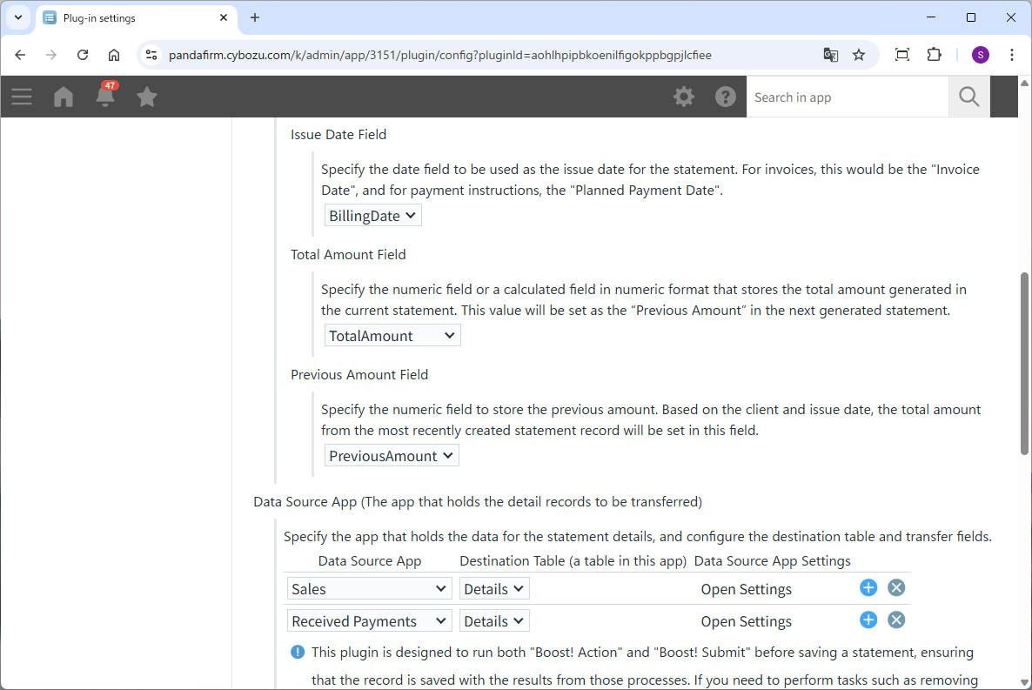1032x690 pixels.
Task: Open notifications bell with 47 badge
Action: [105, 95]
